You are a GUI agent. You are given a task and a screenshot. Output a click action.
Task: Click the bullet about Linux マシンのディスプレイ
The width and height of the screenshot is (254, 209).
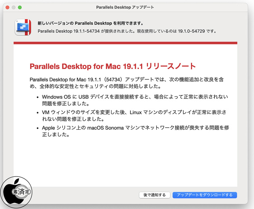134,115
